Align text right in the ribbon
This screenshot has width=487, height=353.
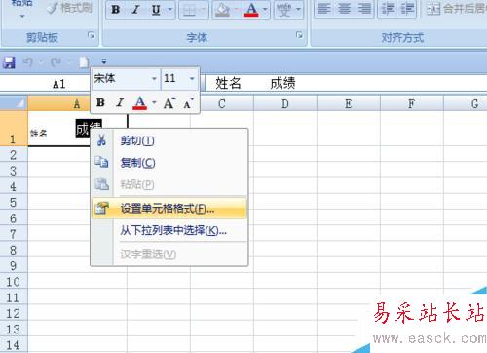pos(364,9)
